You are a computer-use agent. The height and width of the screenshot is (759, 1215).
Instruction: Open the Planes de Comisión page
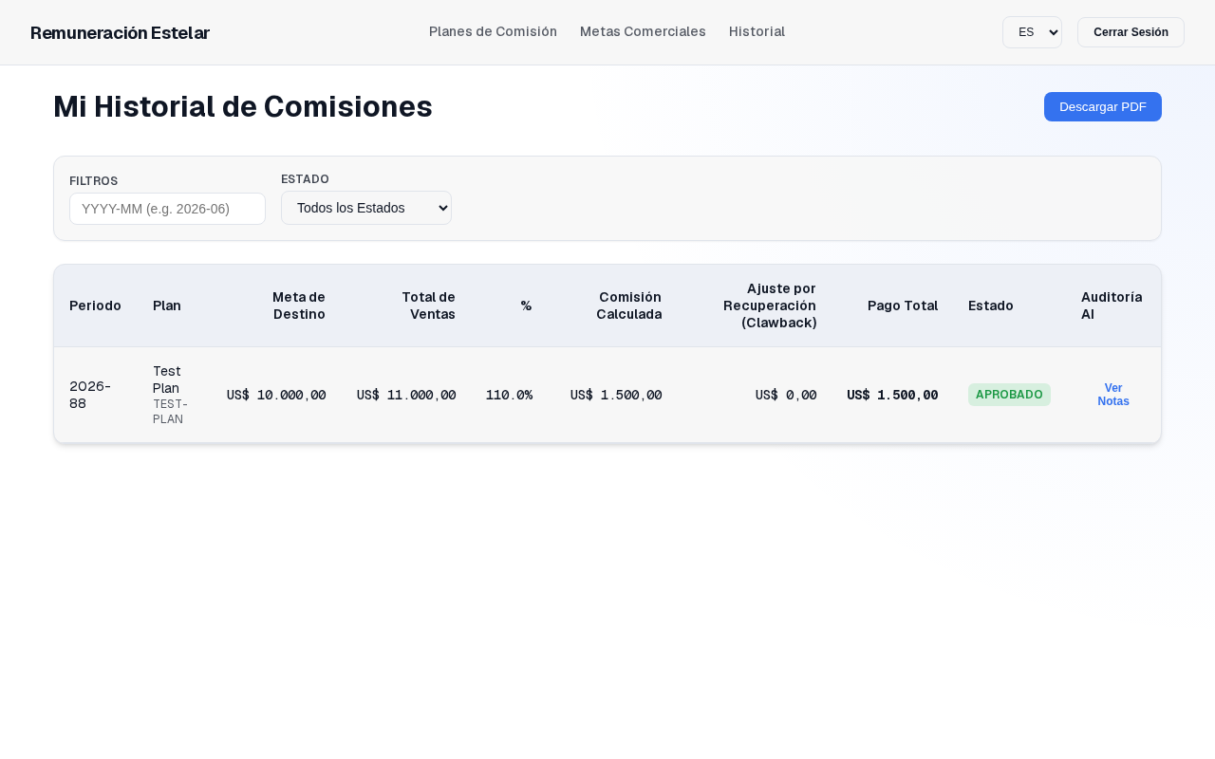[493, 31]
